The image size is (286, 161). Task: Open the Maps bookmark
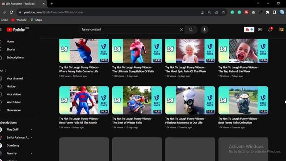pyautogui.click(x=36, y=20)
